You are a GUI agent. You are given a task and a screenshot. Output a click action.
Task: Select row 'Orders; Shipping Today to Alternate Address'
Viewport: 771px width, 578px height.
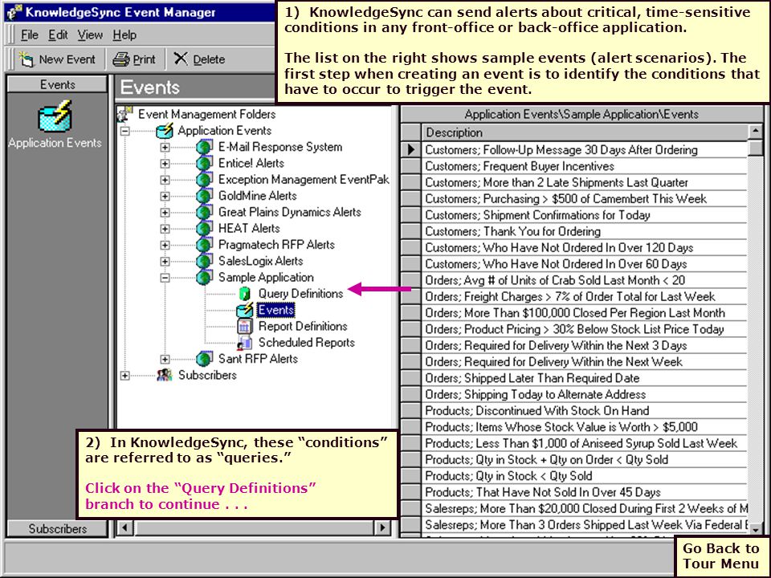tap(584, 394)
